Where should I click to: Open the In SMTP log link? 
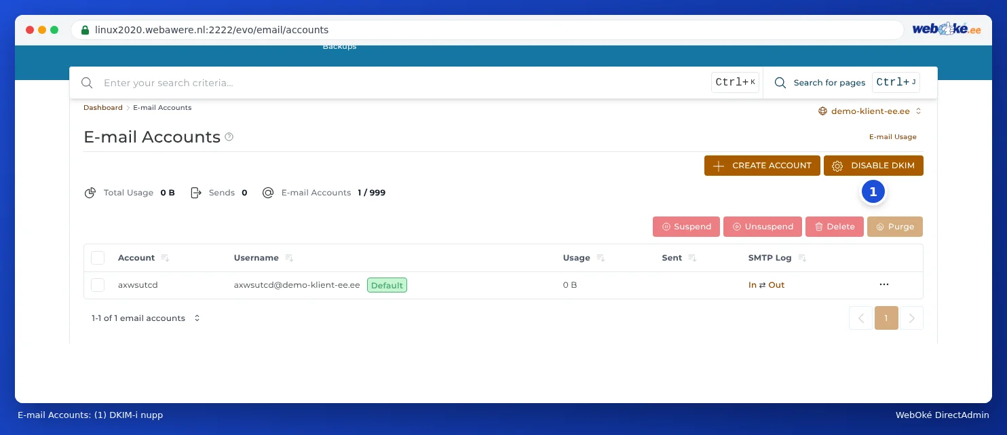pos(753,285)
